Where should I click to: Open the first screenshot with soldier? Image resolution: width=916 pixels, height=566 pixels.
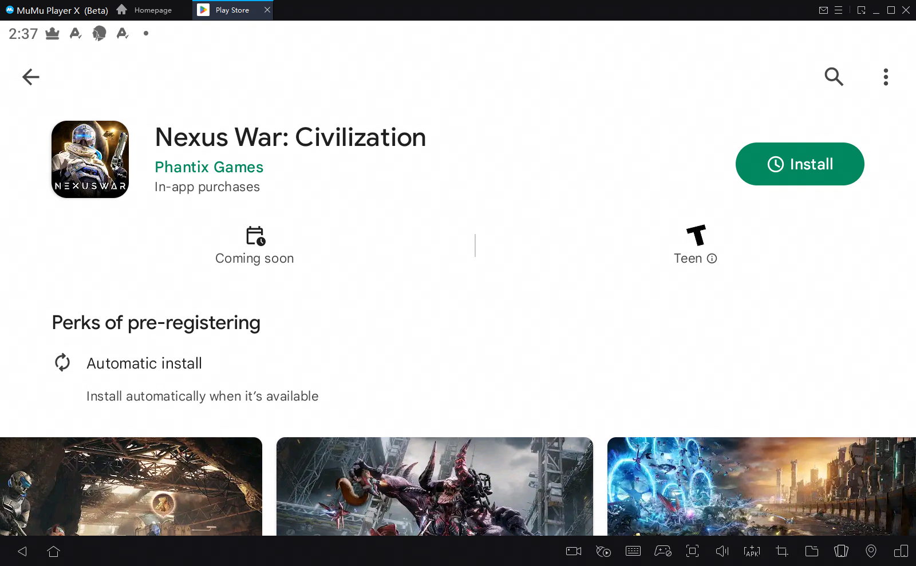(x=131, y=486)
